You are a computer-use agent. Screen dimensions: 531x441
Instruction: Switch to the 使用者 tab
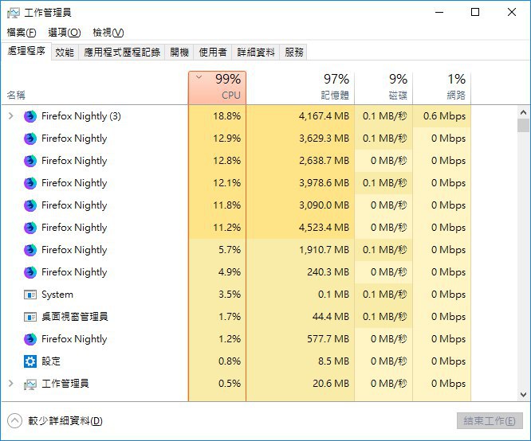click(213, 52)
